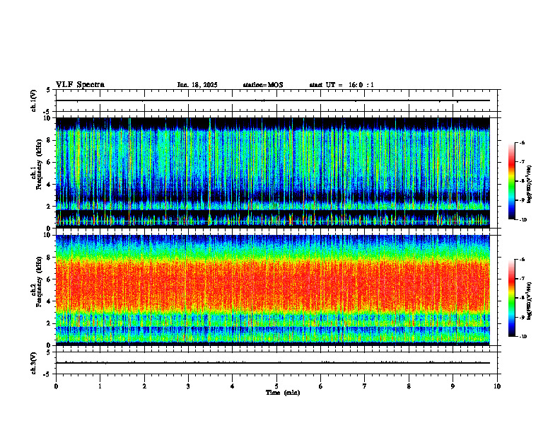Click time axis tick label "8"

(x=409, y=386)
